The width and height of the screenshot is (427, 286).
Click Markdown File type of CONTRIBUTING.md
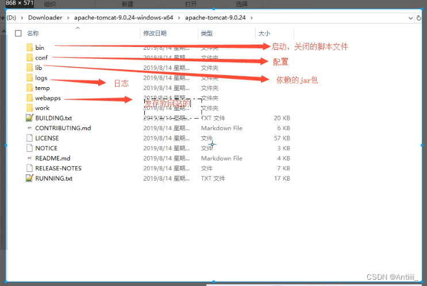(222, 128)
